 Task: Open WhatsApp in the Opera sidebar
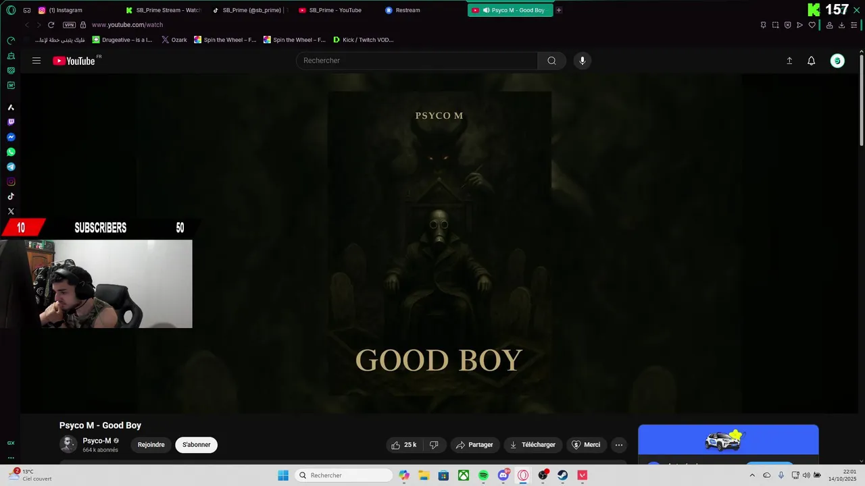(11, 152)
